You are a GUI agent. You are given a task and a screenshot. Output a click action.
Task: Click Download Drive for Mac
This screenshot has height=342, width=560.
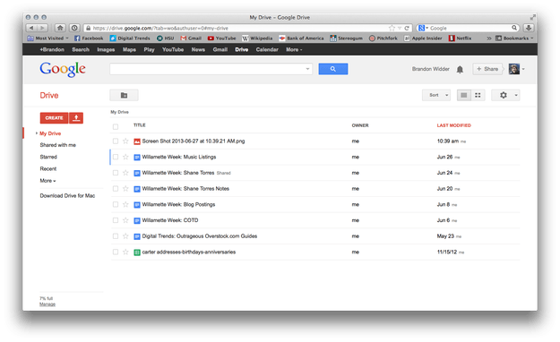point(67,196)
